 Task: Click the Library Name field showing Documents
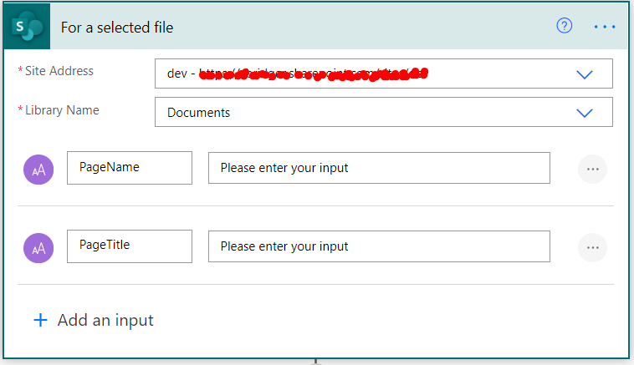pos(384,112)
